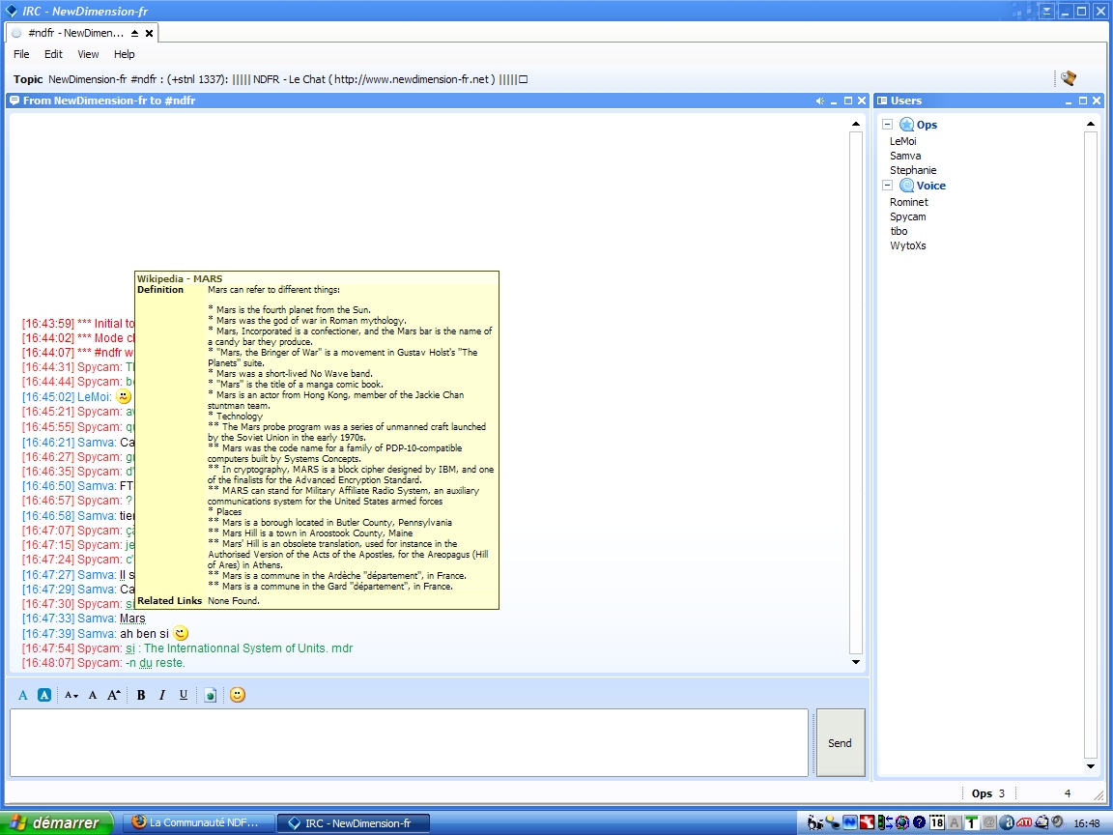
Task: Open the emoticon smiley picker
Action: pos(238,695)
